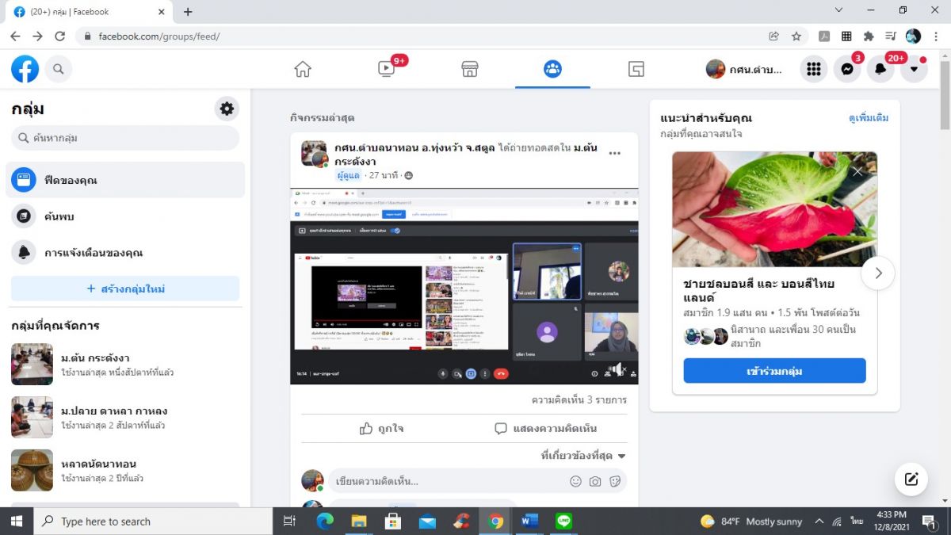Open the notifications bell in the top bar
The width and height of the screenshot is (951, 535).
pyautogui.click(x=880, y=70)
